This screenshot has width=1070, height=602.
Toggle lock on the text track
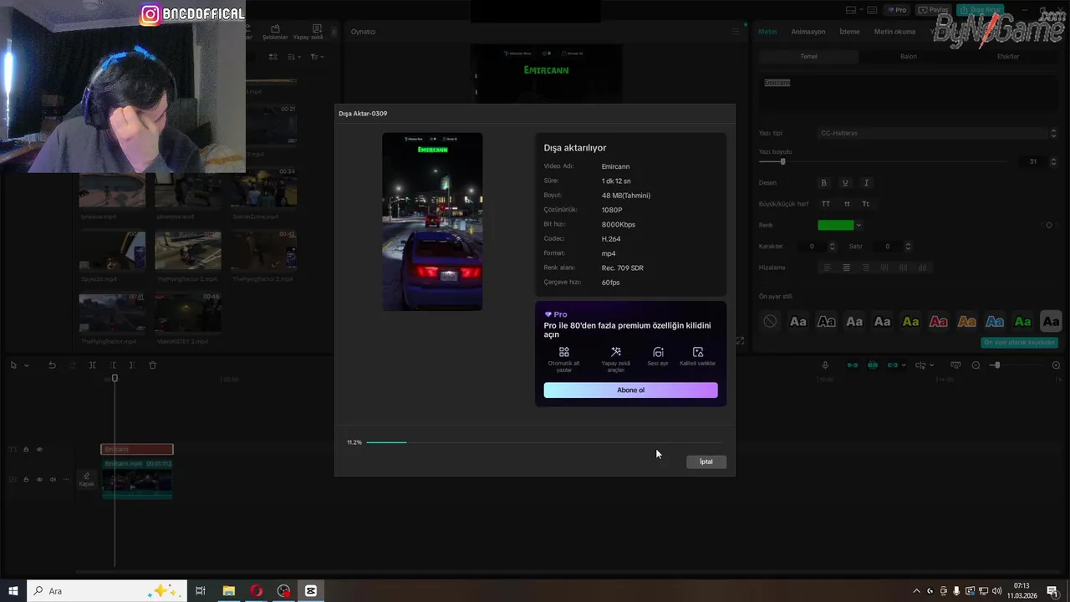click(x=26, y=450)
